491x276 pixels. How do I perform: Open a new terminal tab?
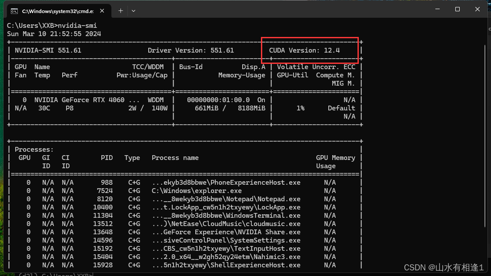(120, 11)
